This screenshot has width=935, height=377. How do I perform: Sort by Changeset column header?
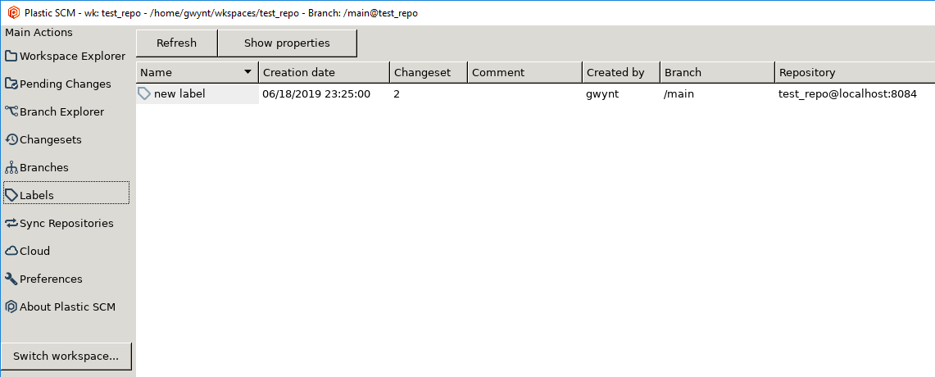(429, 72)
